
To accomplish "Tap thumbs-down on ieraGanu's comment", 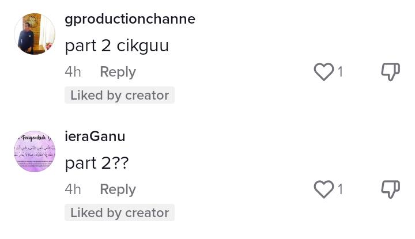I will pos(390,189).
